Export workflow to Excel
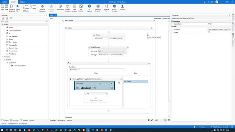Screen dimensions: 235x132 tap(114, 8)
